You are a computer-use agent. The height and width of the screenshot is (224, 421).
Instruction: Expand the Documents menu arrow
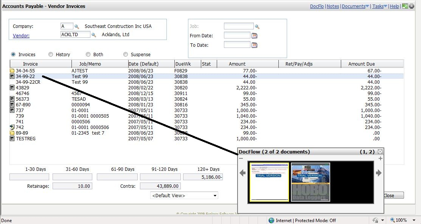[368, 6]
